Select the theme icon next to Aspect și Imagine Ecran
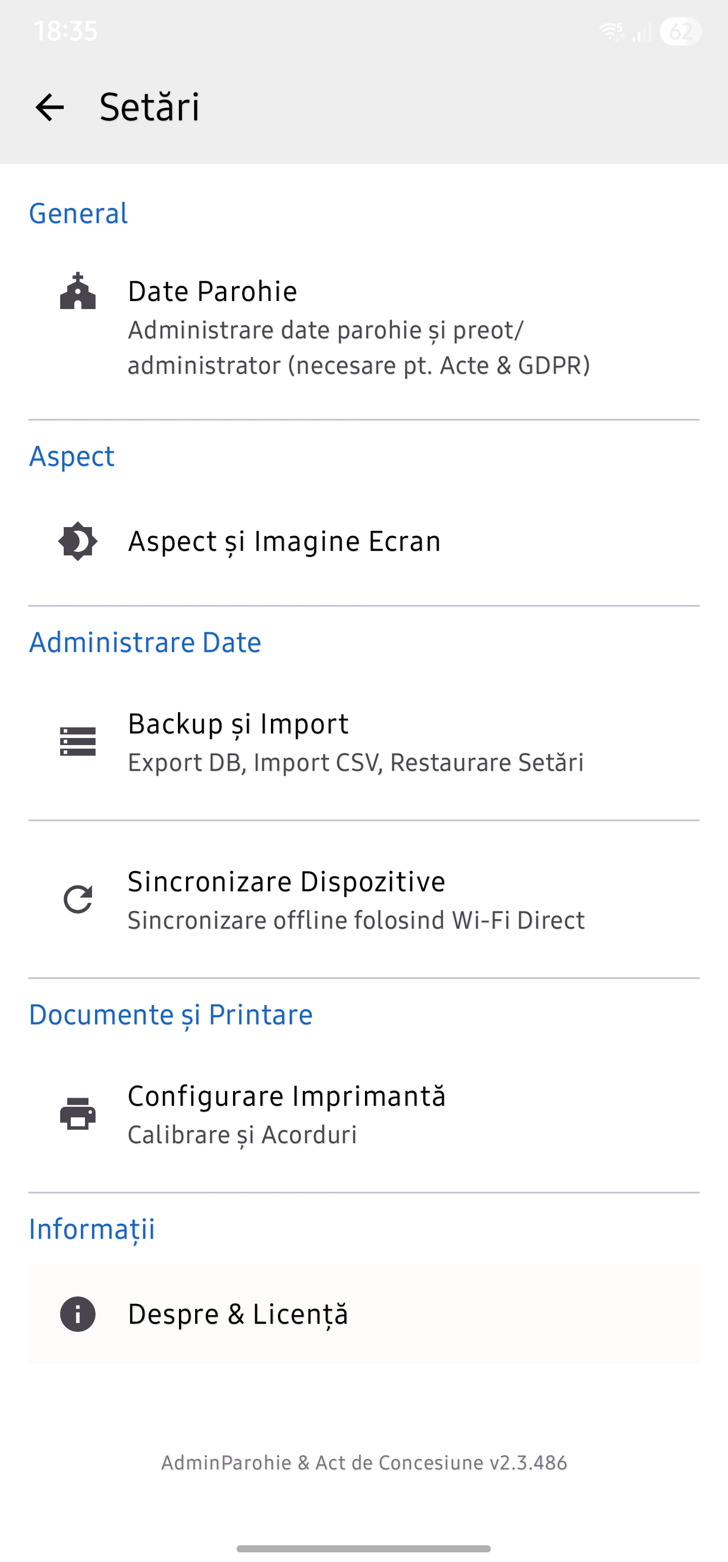The width and height of the screenshot is (728, 1562). click(x=77, y=541)
